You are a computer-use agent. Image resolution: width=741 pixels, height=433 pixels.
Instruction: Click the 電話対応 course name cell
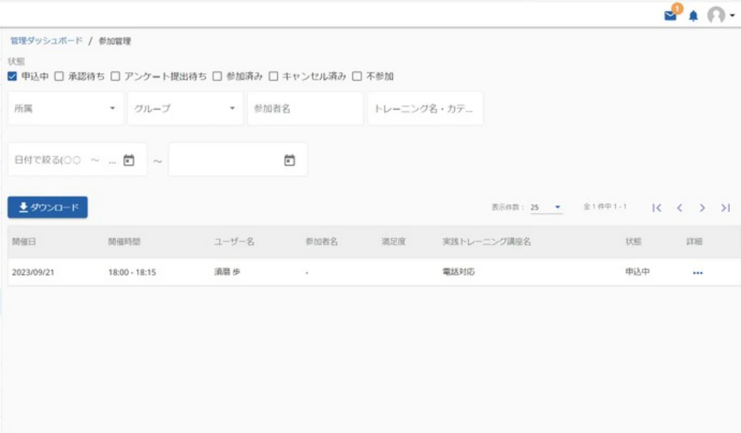[459, 272]
